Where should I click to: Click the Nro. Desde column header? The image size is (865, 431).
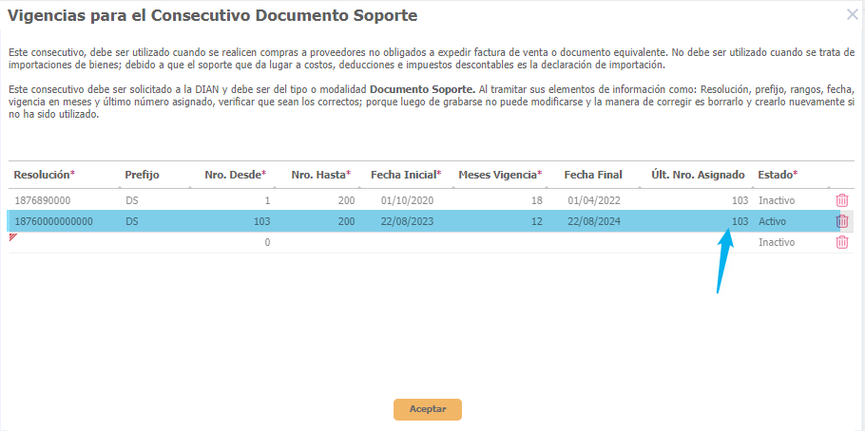pyautogui.click(x=235, y=176)
